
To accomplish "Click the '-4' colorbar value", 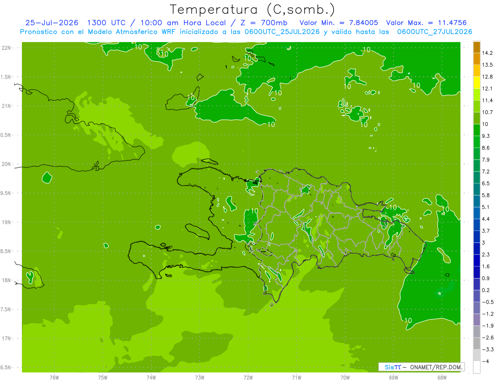I will [x=486, y=362].
